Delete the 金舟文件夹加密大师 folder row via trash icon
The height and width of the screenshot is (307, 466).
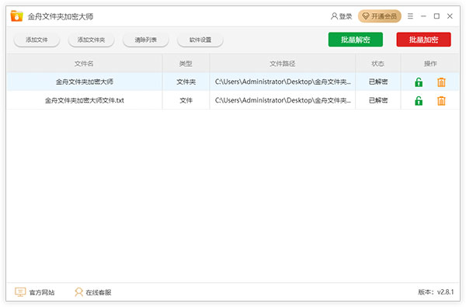click(x=441, y=82)
